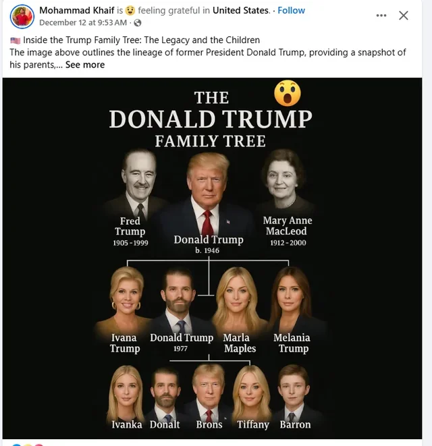Click Barron's portrait in the bottom row
This screenshot has width=432, height=446.
click(x=294, y=393)
